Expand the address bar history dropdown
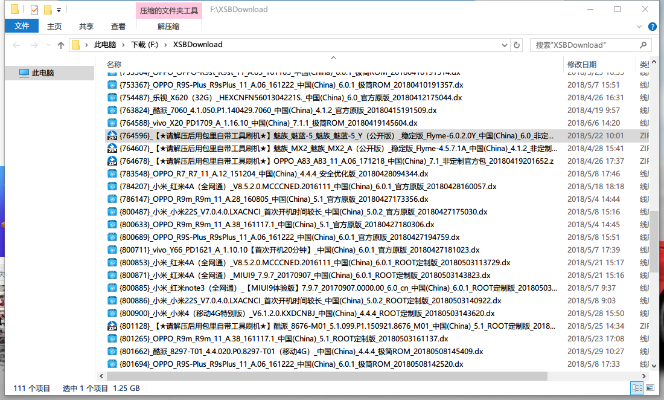Screen dimensions: 664x400 pyautogui.click(x=505, y=45)
